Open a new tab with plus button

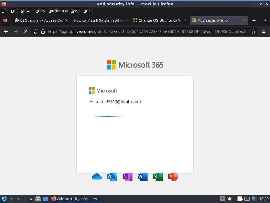click(254, 21)
